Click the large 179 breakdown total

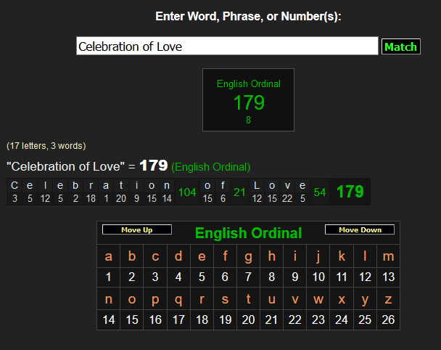[350, 192]
